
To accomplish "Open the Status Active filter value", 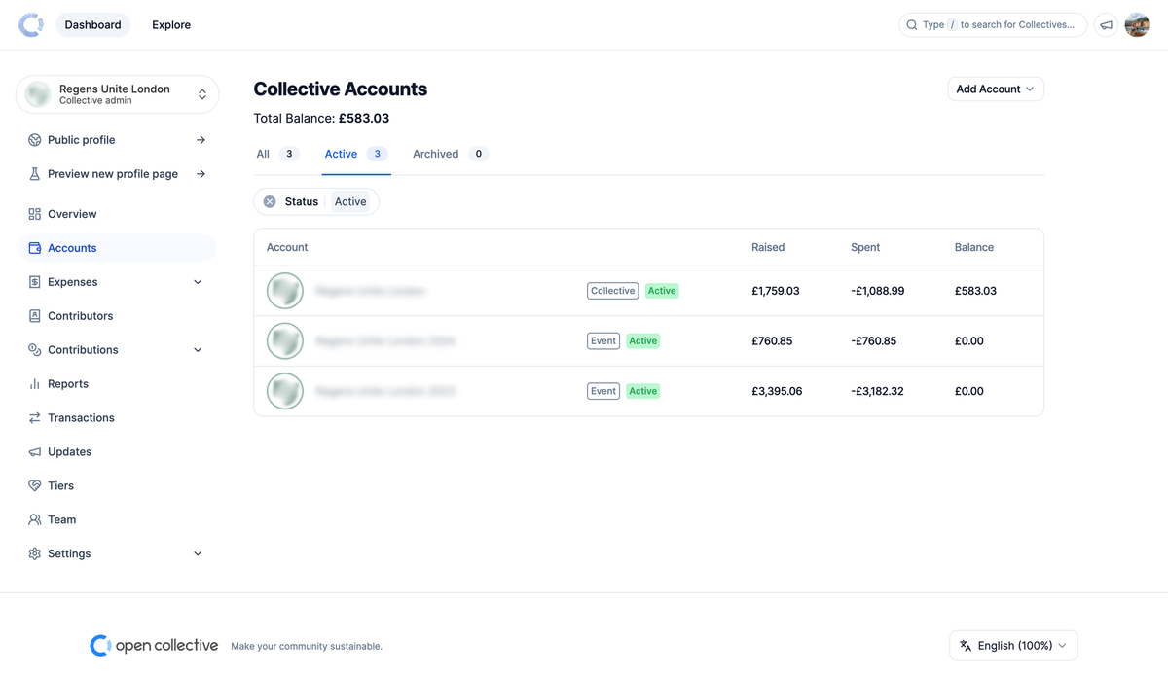I will (x=350, y=202).
